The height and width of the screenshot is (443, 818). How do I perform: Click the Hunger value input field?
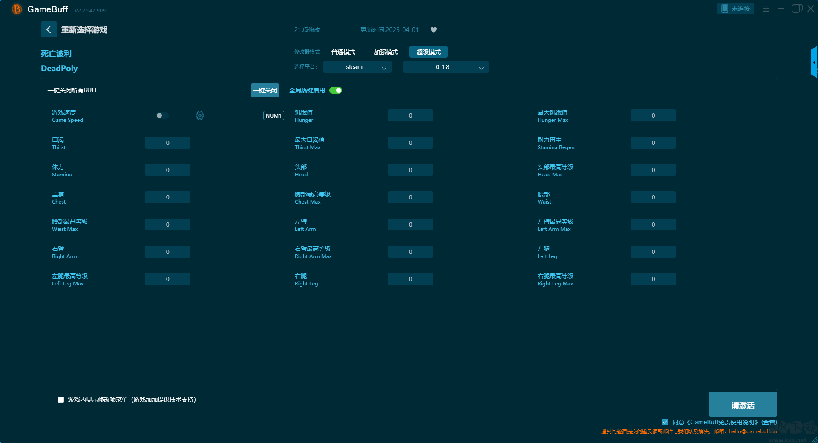(x=410, y=115)
